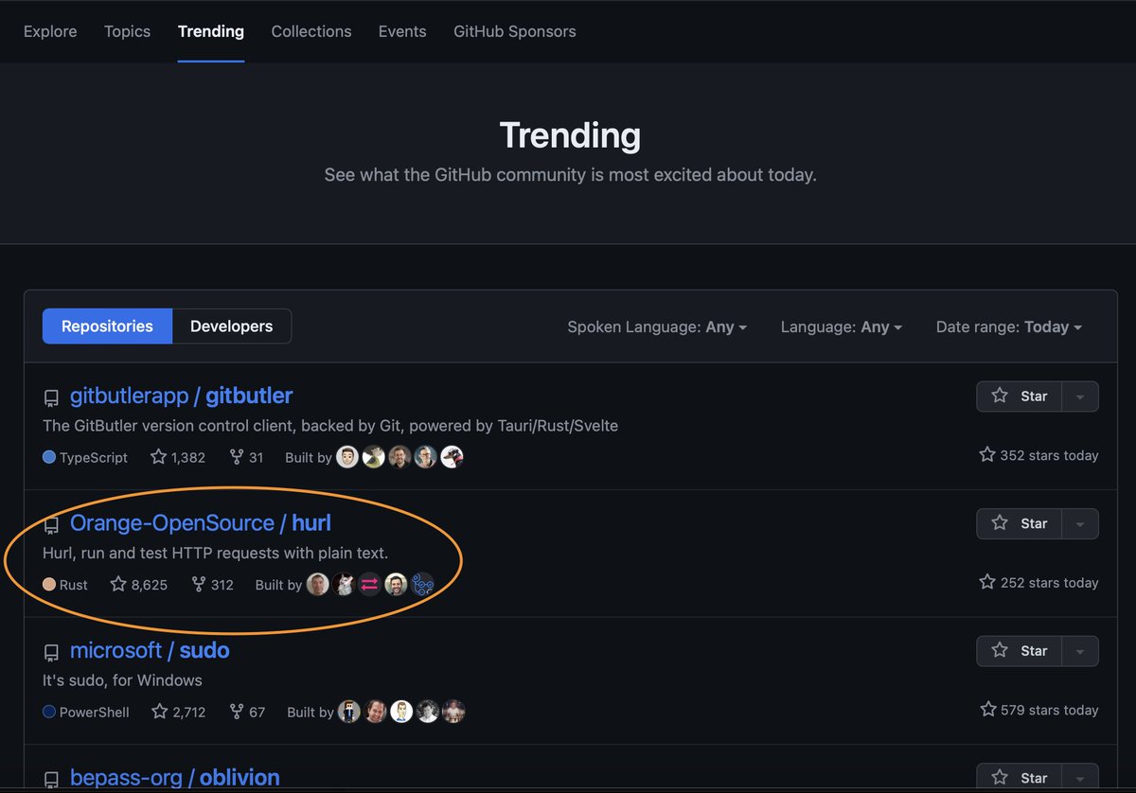The width and height of the screenshot is (1136, 793).
Task: Click sudo forks count 67
Action: point(248,712)
